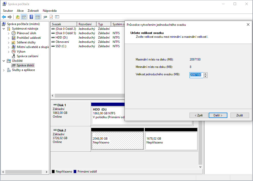Open the Zobrazit menu
The width and height of the screenshot is (253, 181).
[x=33, y=11]
